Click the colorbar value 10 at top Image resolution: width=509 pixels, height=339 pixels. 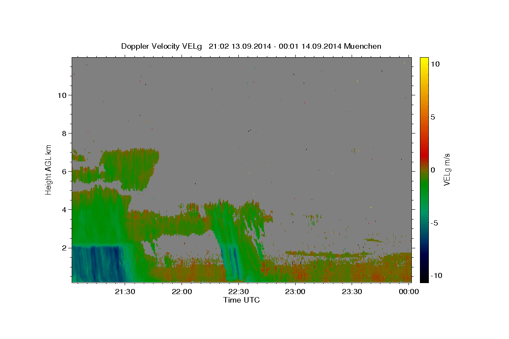click(x=435, y=64)
